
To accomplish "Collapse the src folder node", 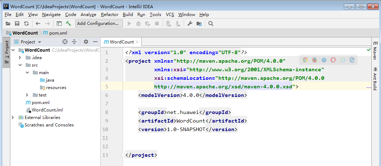I will [x=20, y=65].
